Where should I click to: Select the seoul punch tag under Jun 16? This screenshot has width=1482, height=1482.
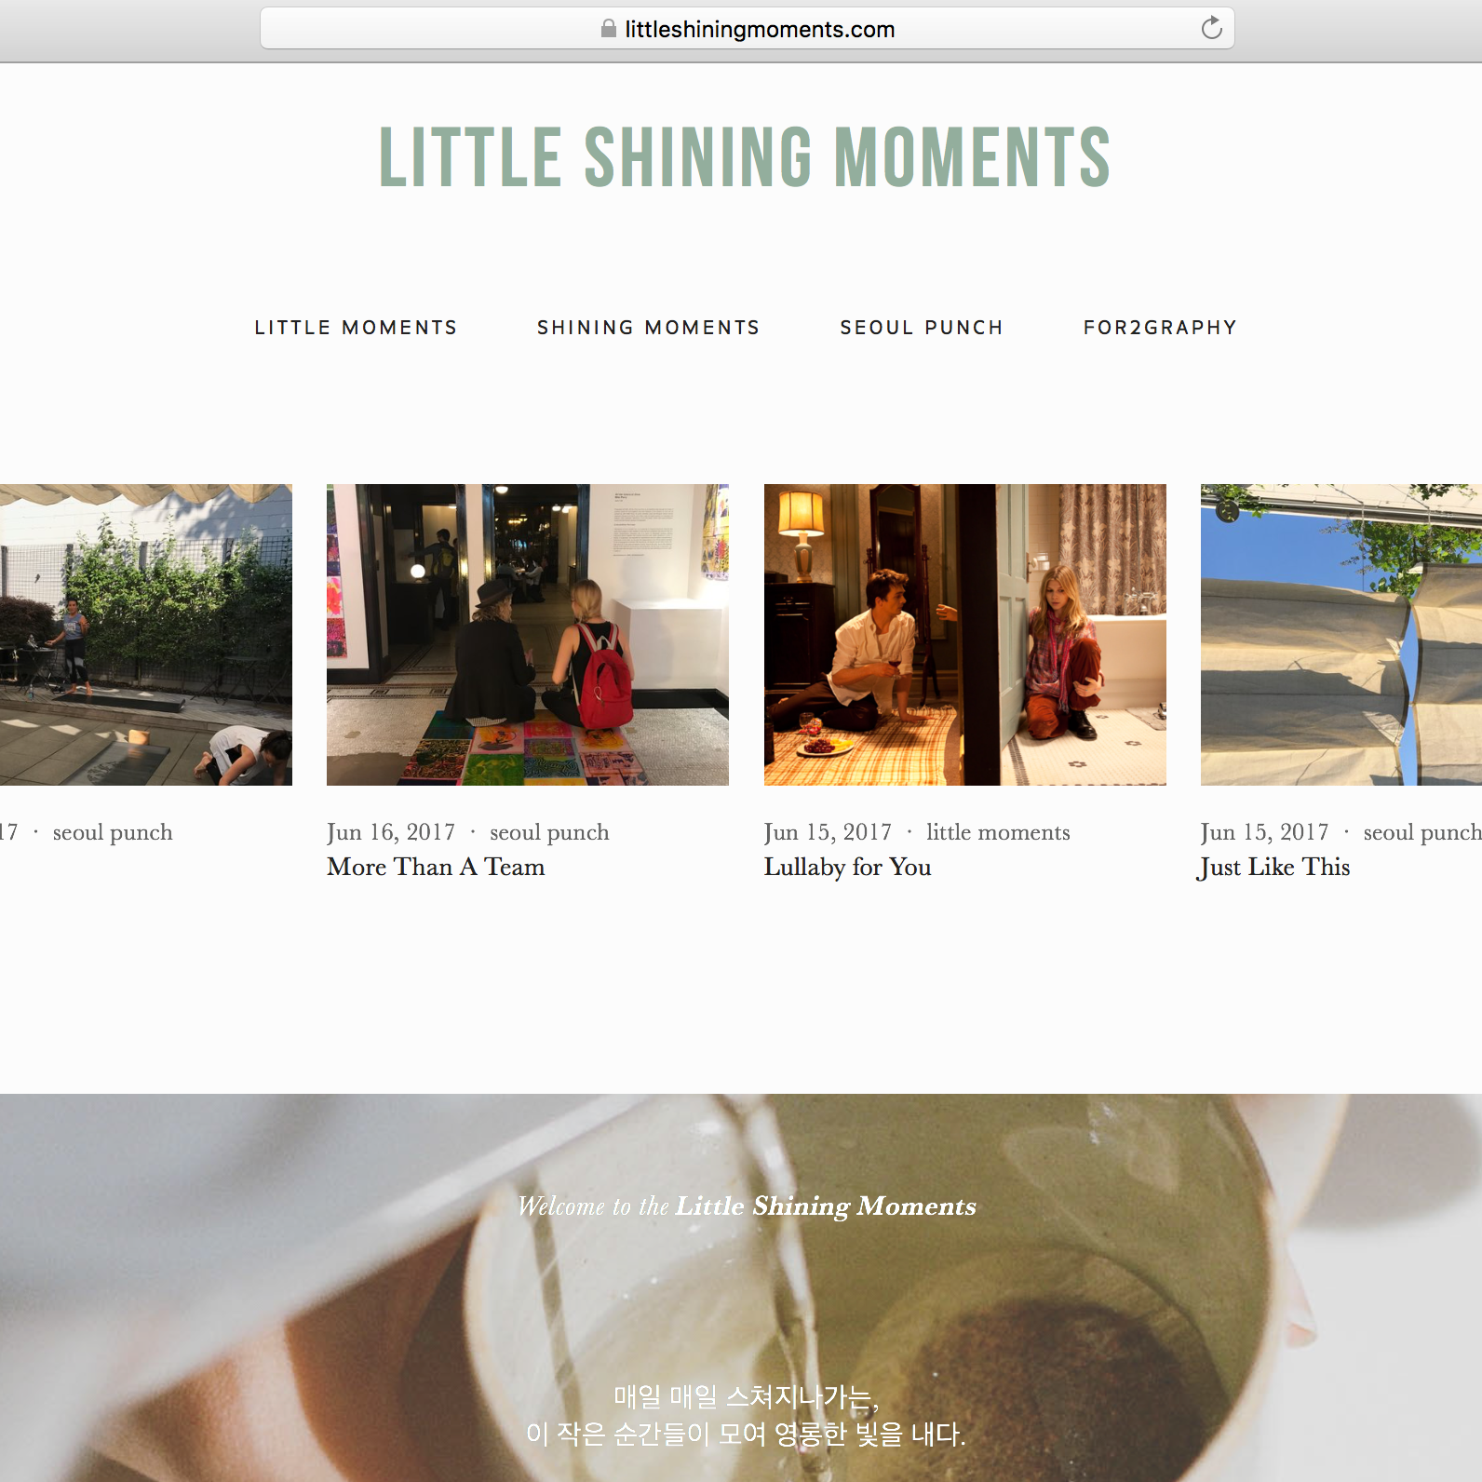(x=549, y=833)
